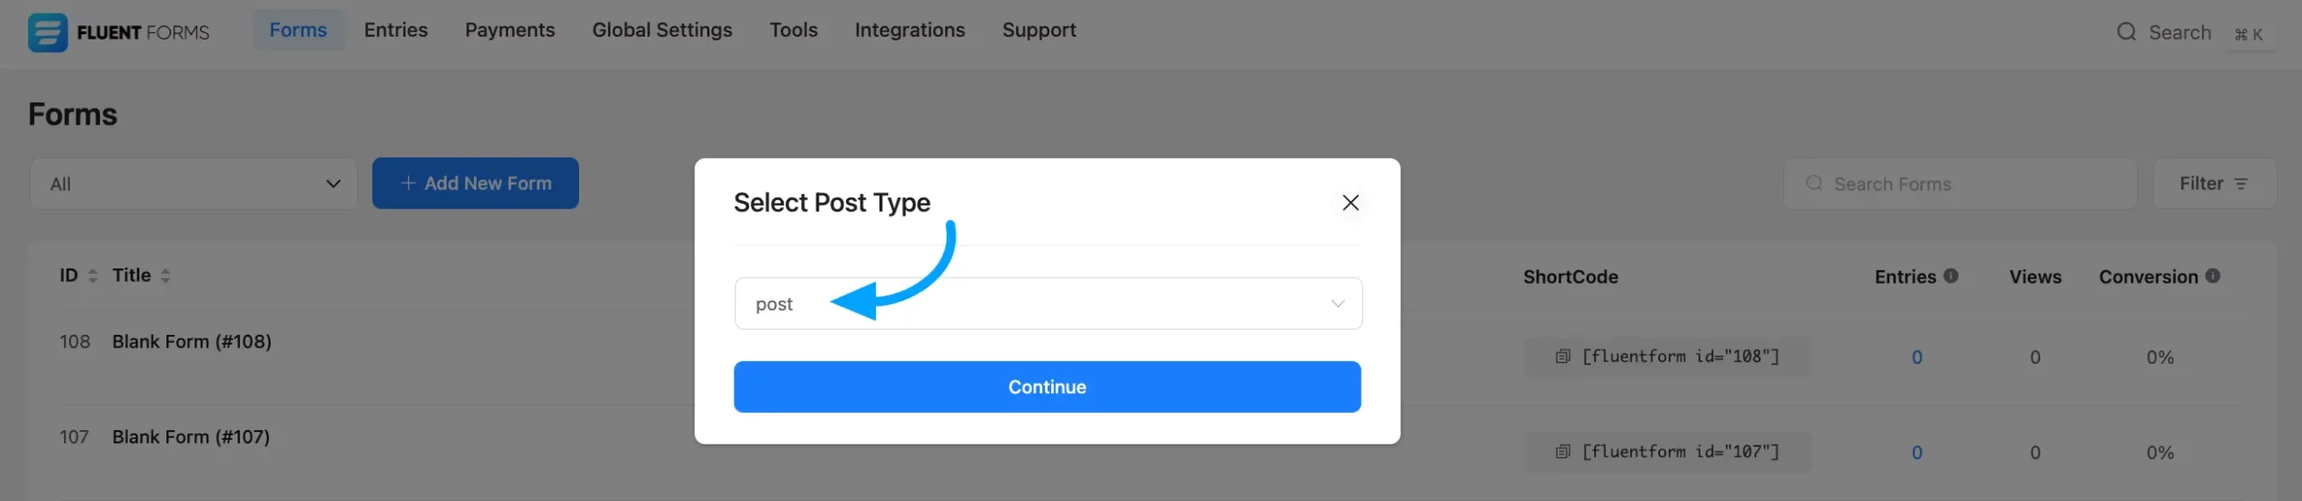Sort forms by Title column arrows
The height and width of the screenshot is (501, 2302).
coord(165,276)
